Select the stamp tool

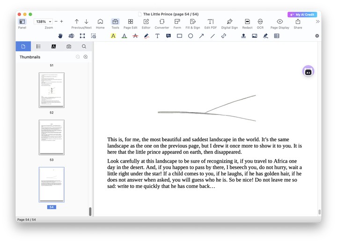tap(243, 36)
